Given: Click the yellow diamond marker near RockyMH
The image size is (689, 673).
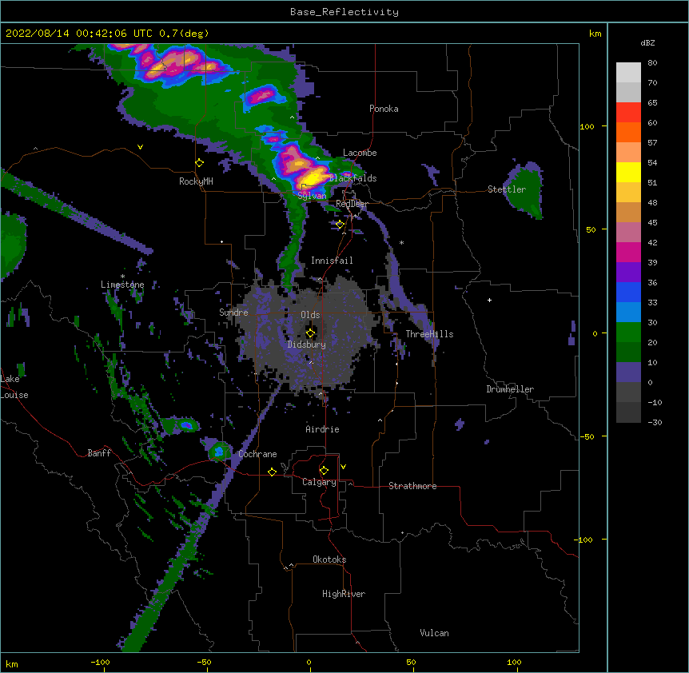Looking at the screenshot, I should coord(200,163).
